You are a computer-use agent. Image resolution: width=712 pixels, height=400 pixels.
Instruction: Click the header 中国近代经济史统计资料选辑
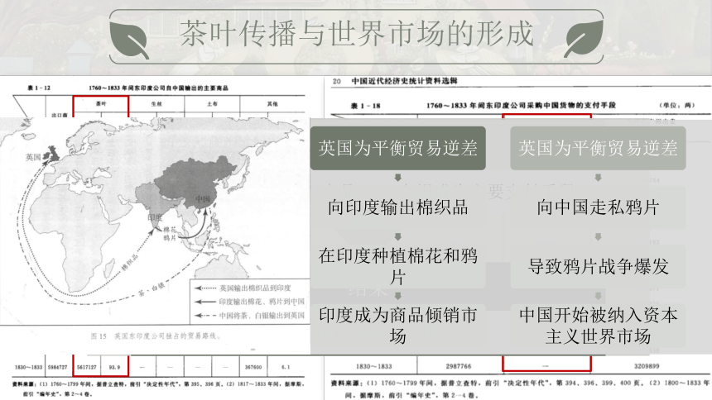tap(405, 81)
